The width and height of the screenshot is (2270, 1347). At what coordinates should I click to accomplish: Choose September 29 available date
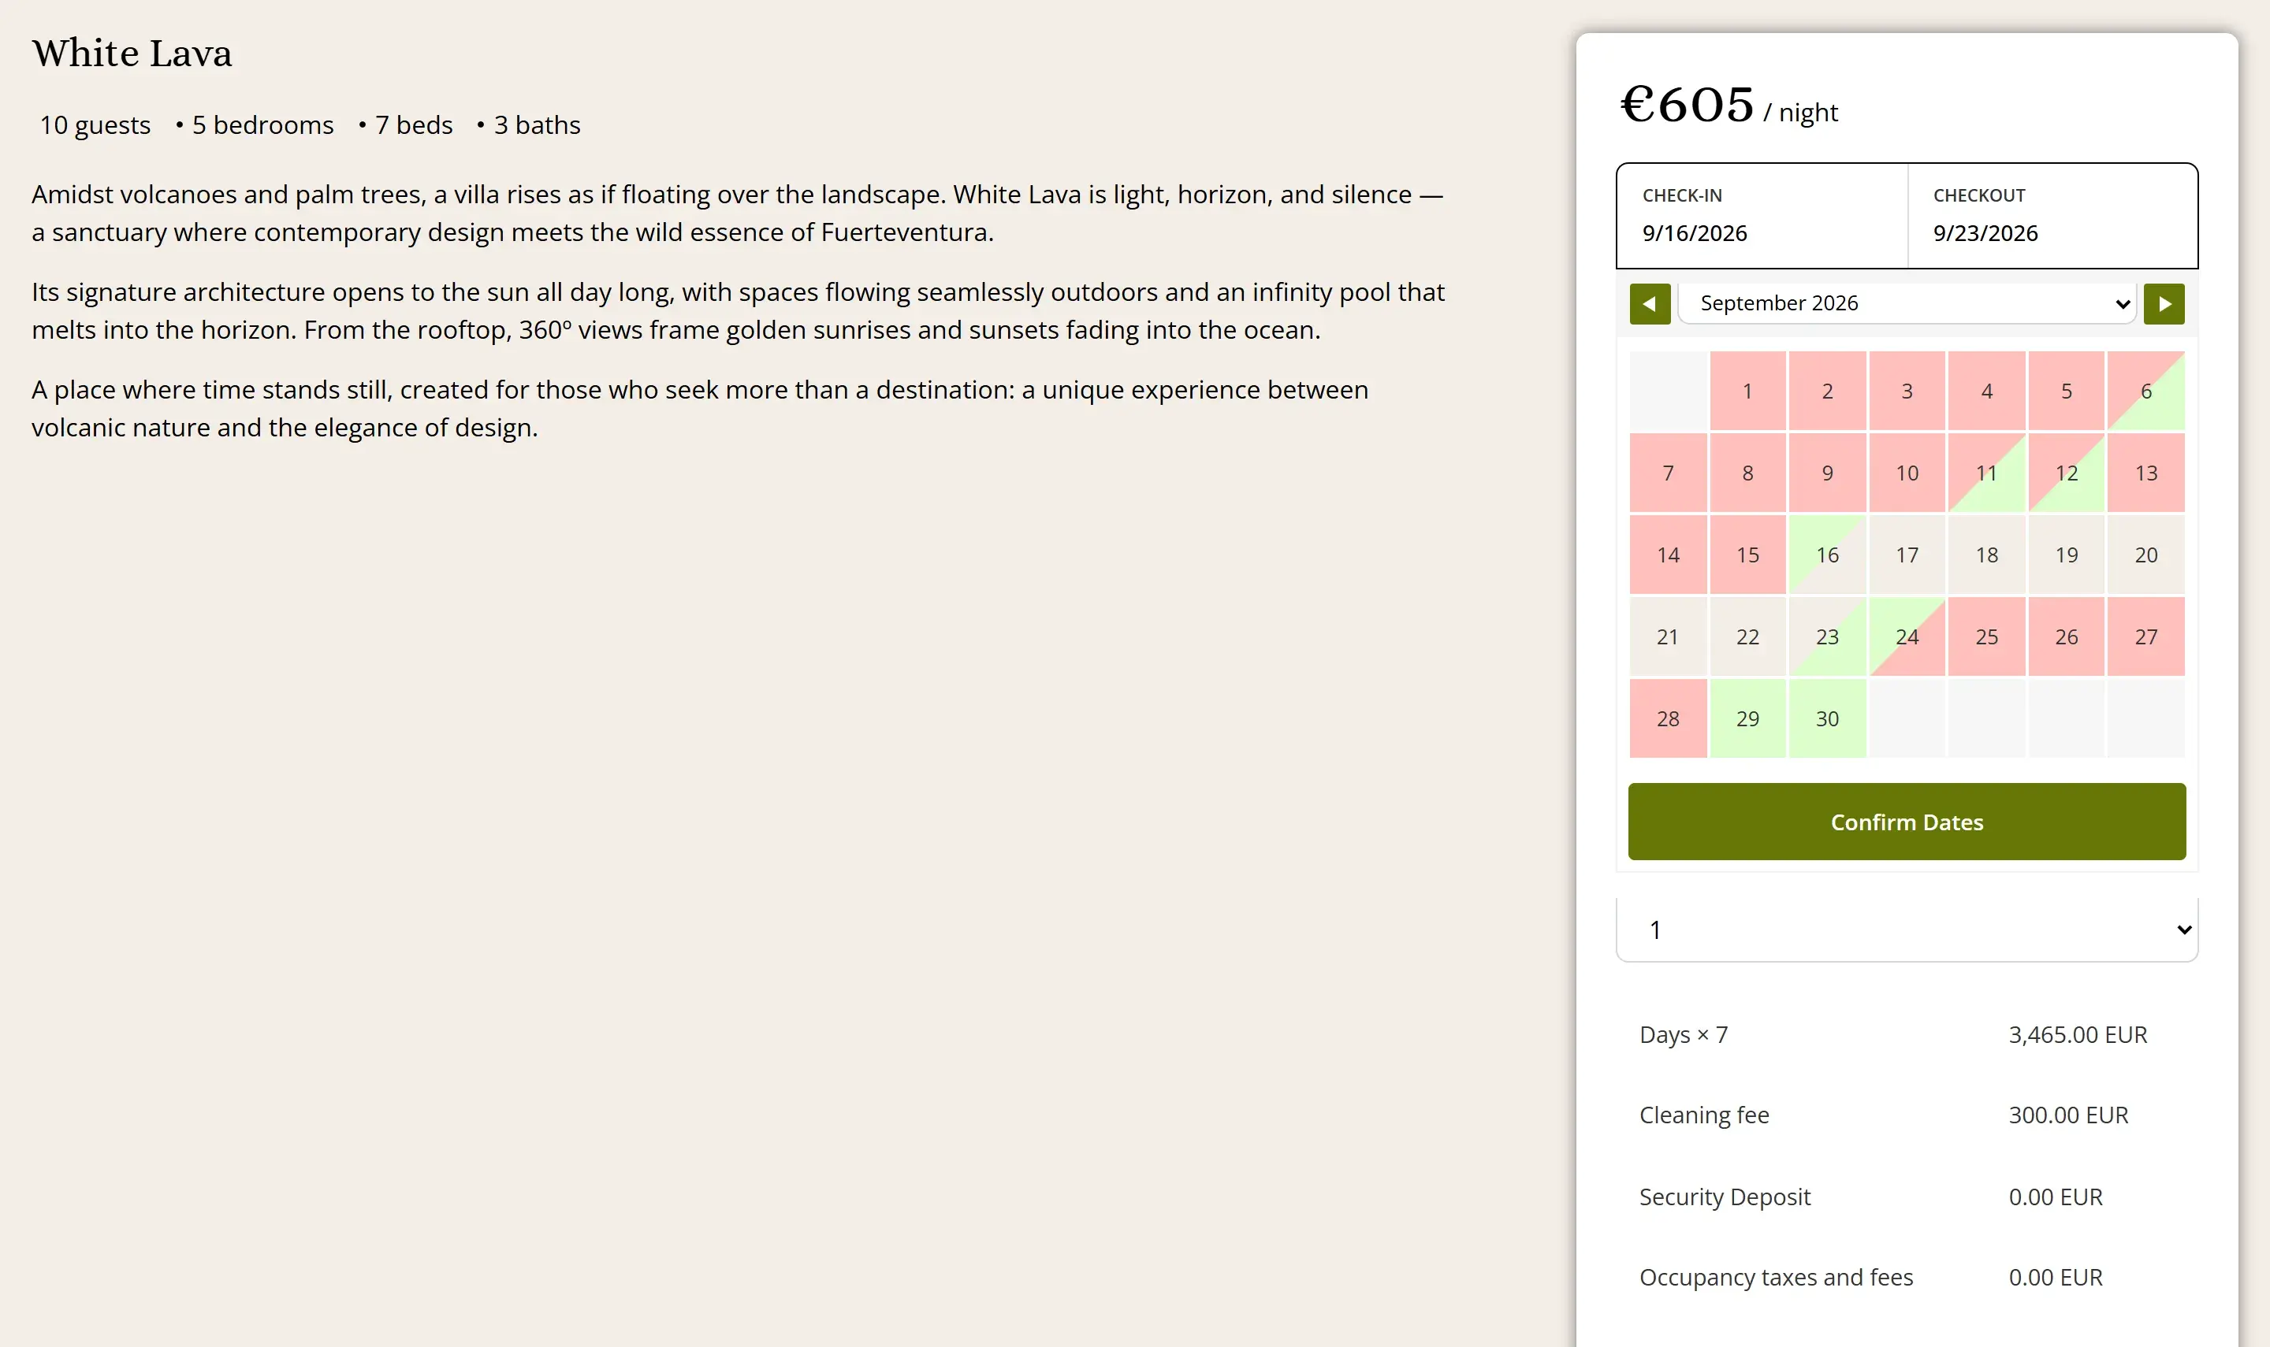click(x=1747, y=718)
